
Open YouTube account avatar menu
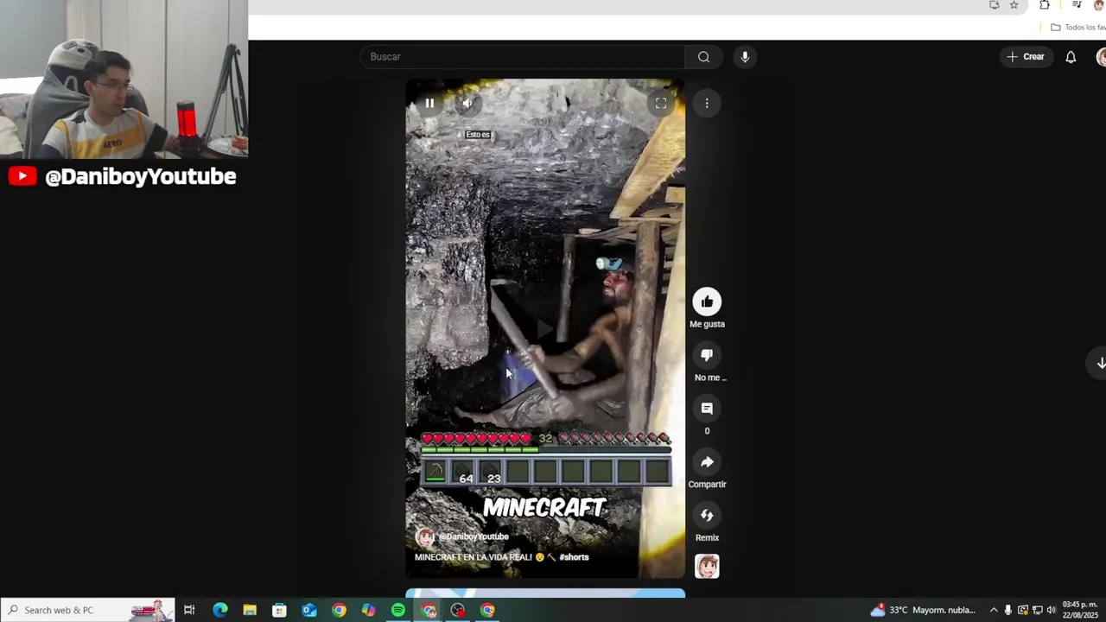click(1101, 57)
